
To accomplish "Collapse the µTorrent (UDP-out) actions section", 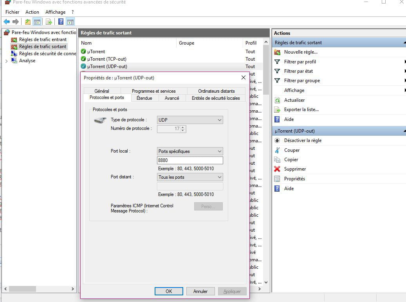I will pos(404,131).
